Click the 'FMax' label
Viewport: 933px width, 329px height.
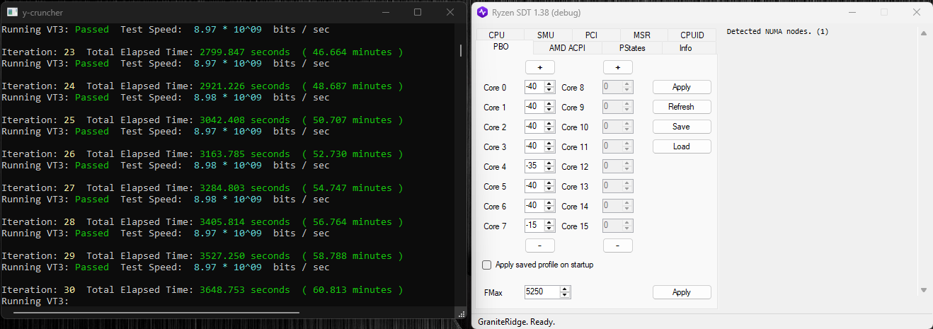click(493, 292)
